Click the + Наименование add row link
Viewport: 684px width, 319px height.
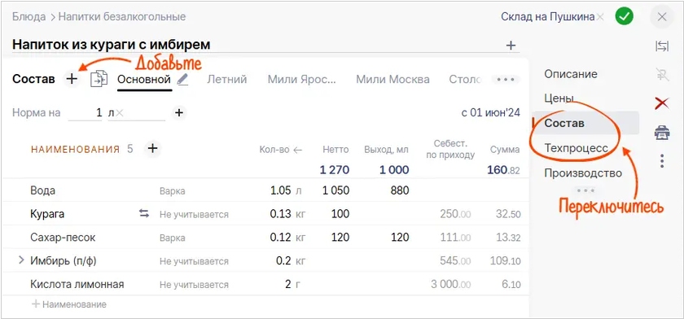pos(69,304)
